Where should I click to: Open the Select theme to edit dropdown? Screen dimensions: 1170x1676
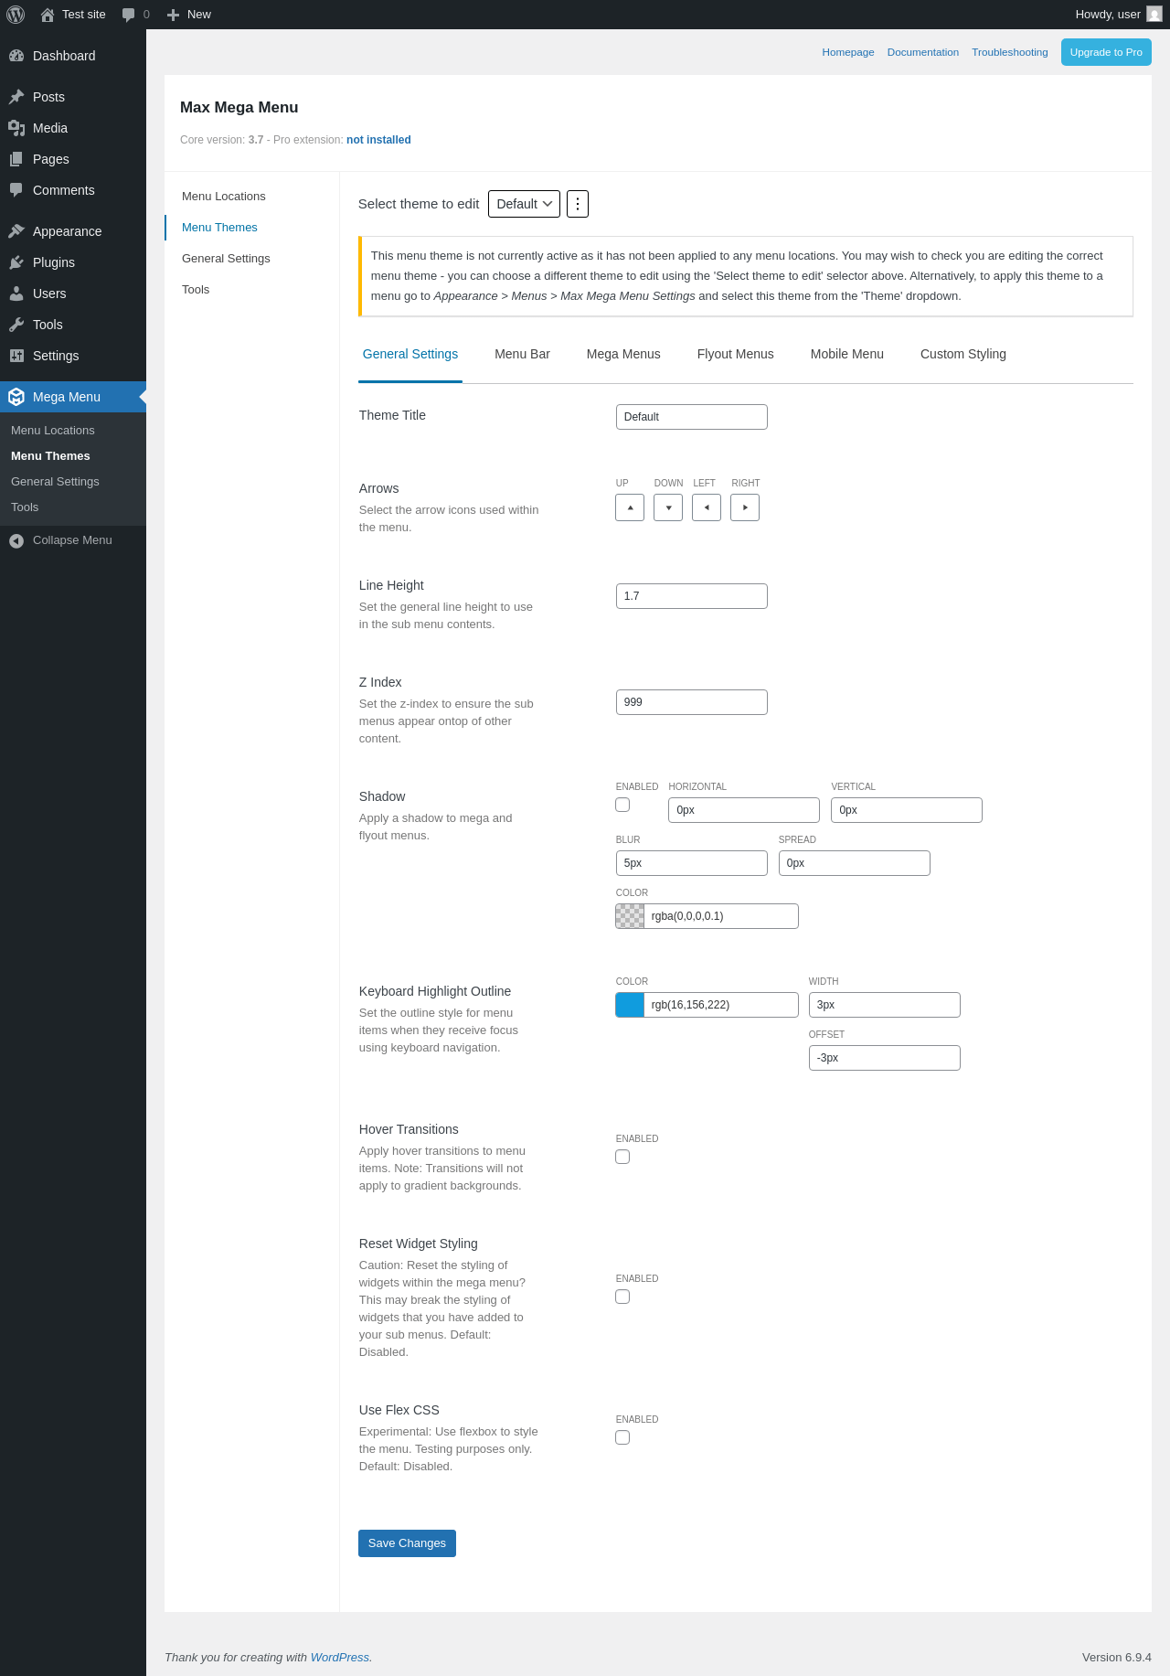[524, 204]
